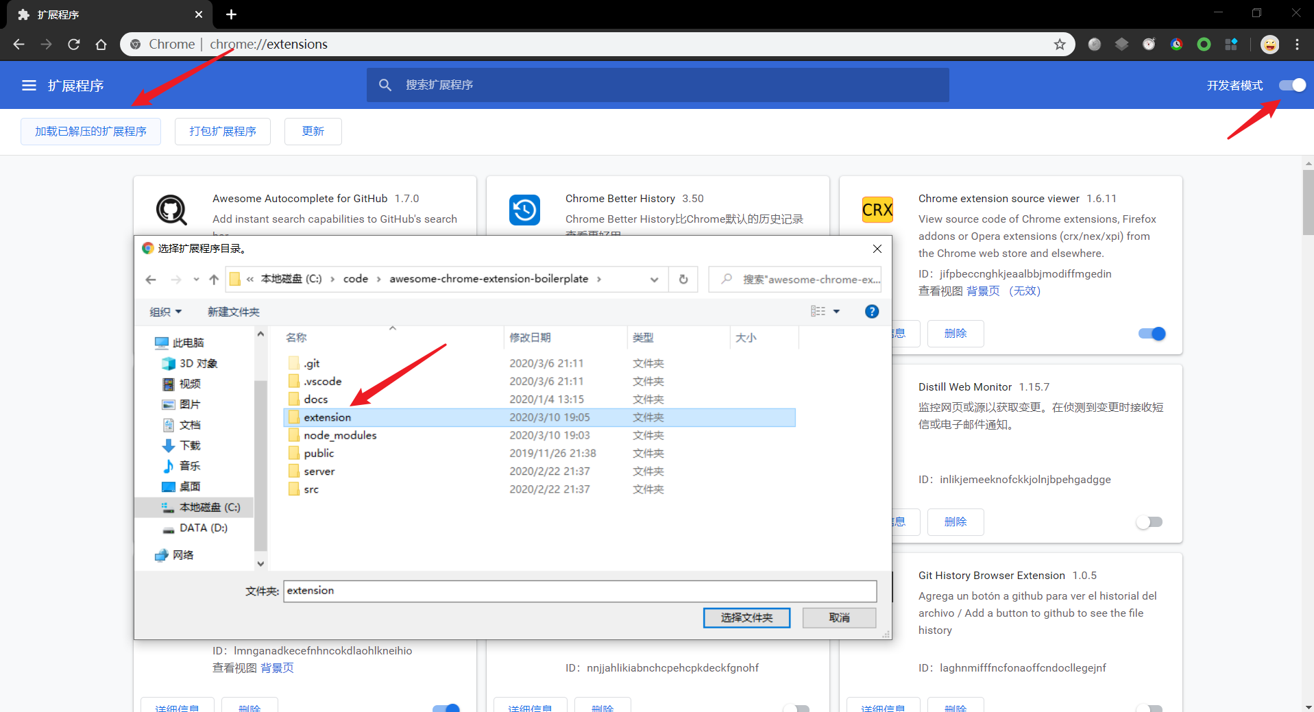Close the folder selection dialog

click(x=877, y=249)
